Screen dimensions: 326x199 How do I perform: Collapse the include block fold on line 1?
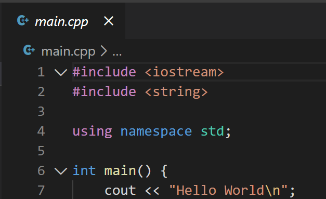(60, 73)
